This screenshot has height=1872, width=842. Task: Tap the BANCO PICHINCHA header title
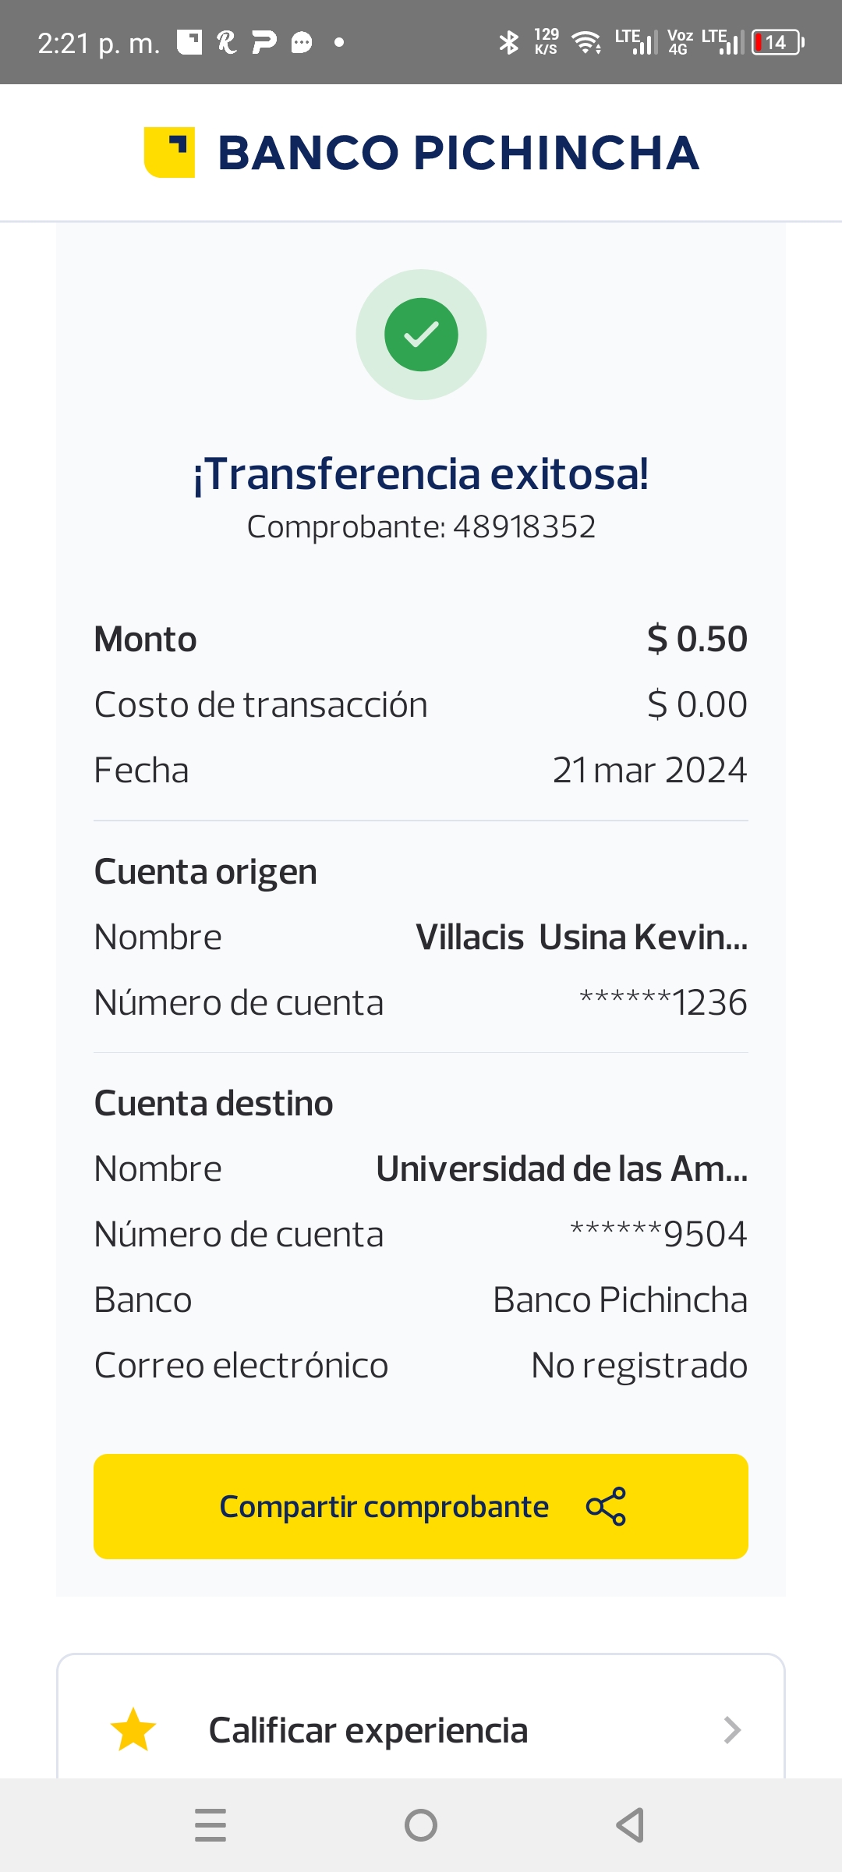click(x=458, y=152)
